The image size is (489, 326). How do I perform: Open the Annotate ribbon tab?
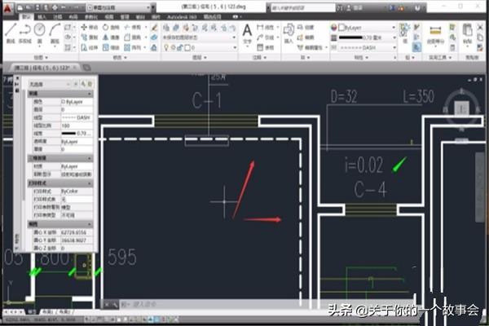57,17
